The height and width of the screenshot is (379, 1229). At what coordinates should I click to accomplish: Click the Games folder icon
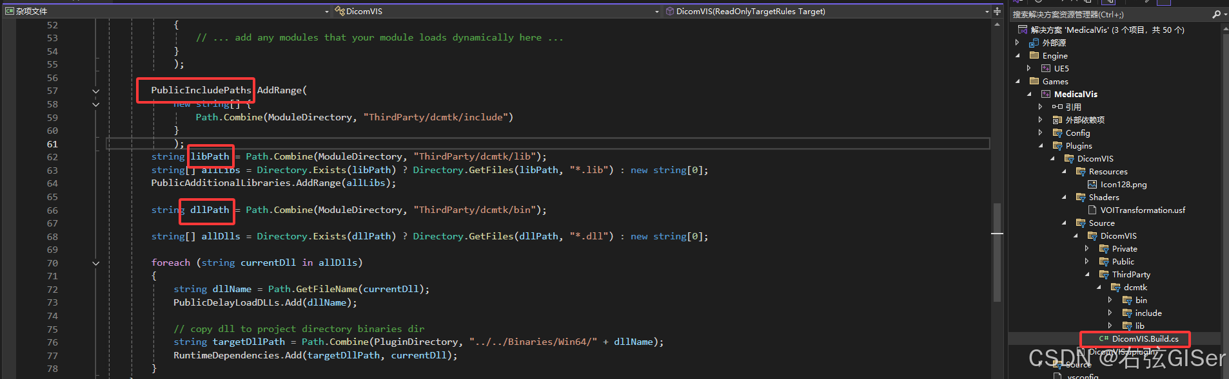tap(1034, 81)
